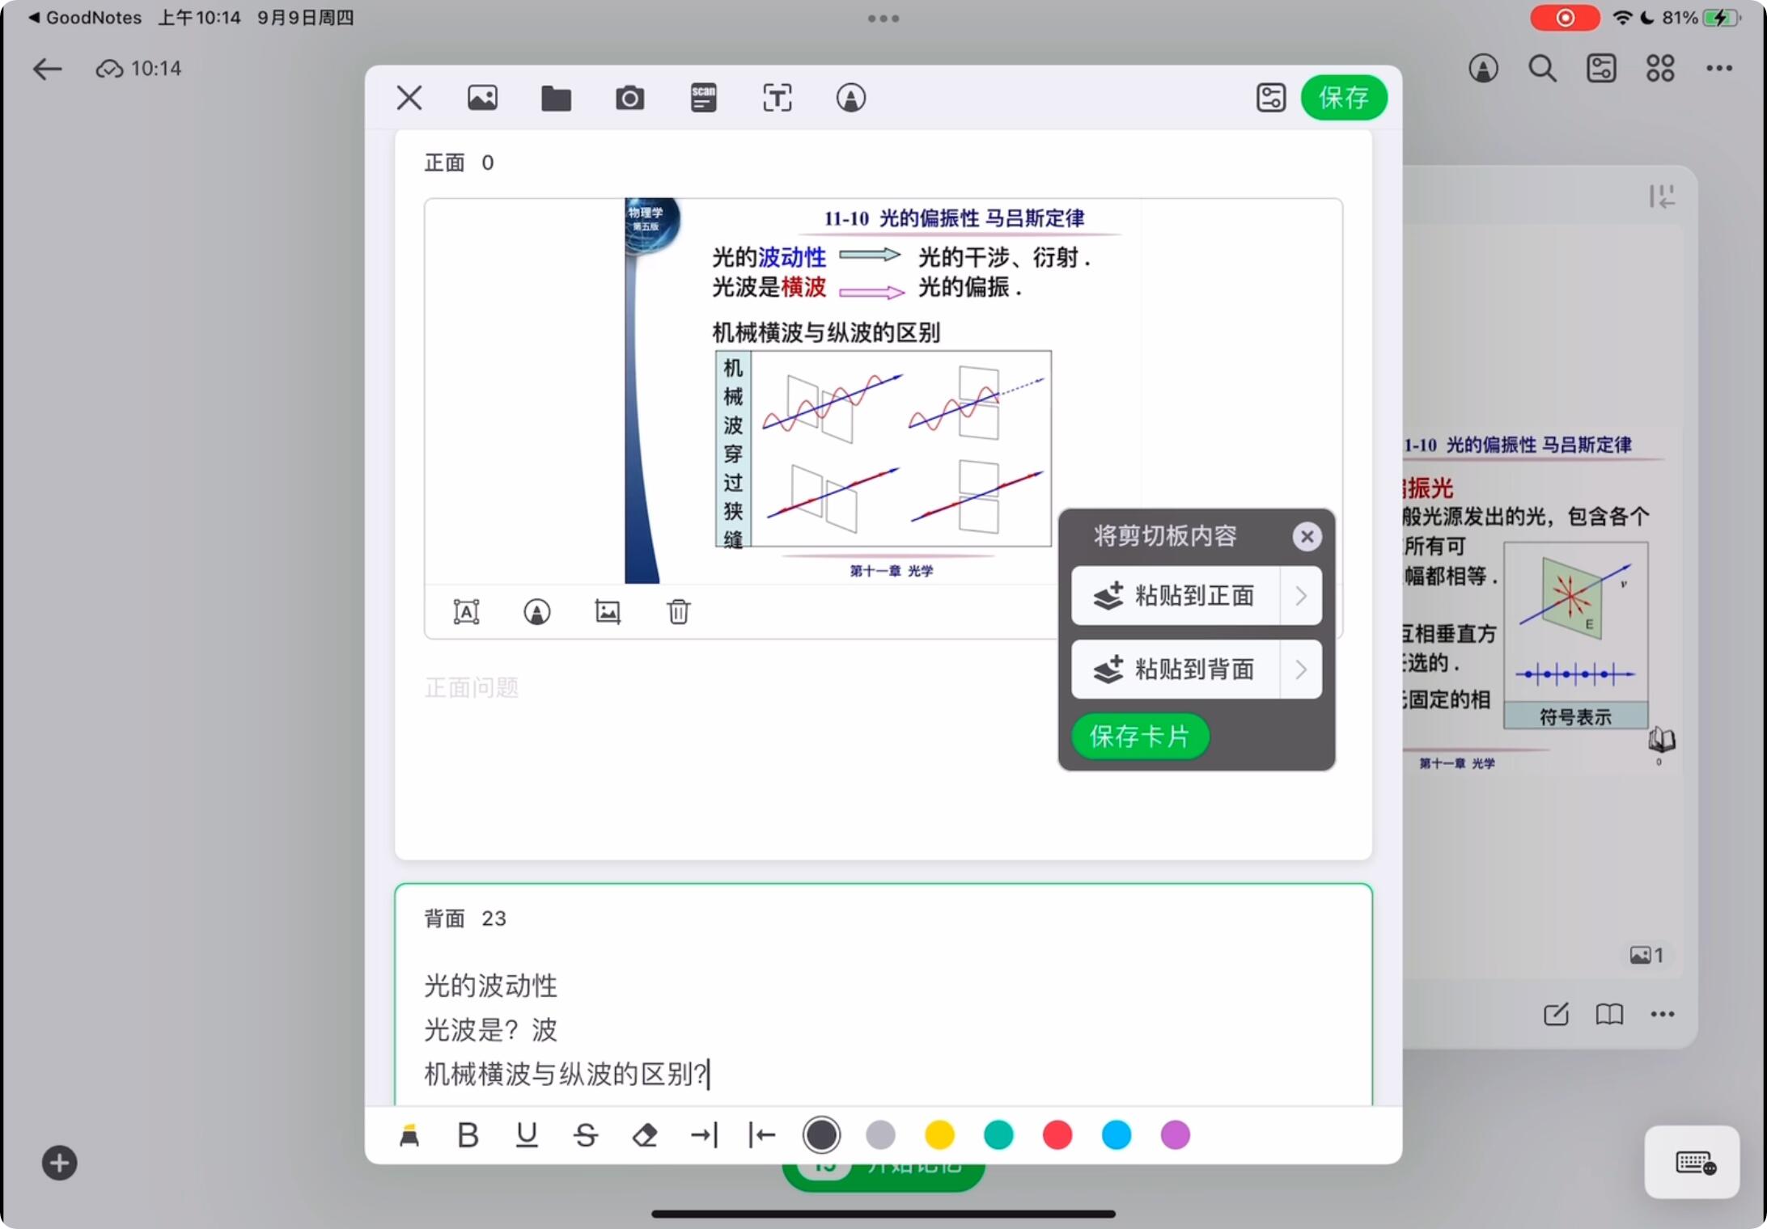Expand the arrow beside 粘贴到背面
Screen dimensions: 1767x1229
pyautogui.click(x=1301, y=669)
